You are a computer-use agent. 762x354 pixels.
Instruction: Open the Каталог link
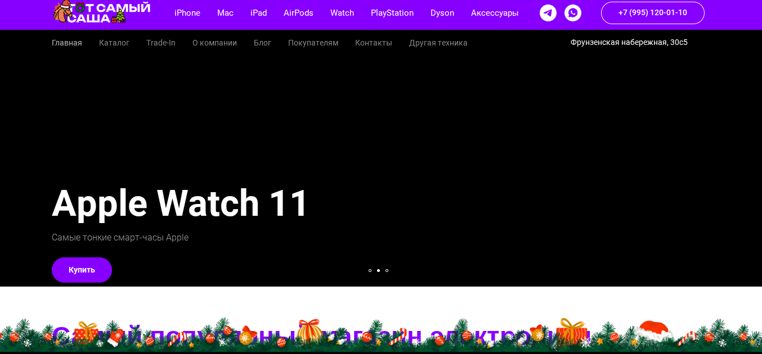[114, 43]
